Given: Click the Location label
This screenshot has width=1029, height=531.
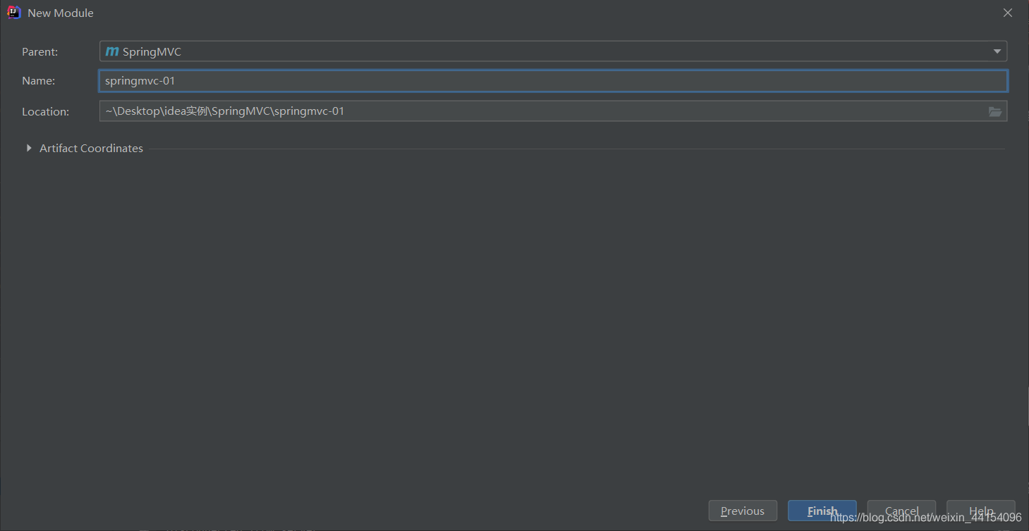Looking at the screenshot, I should 46,111.
